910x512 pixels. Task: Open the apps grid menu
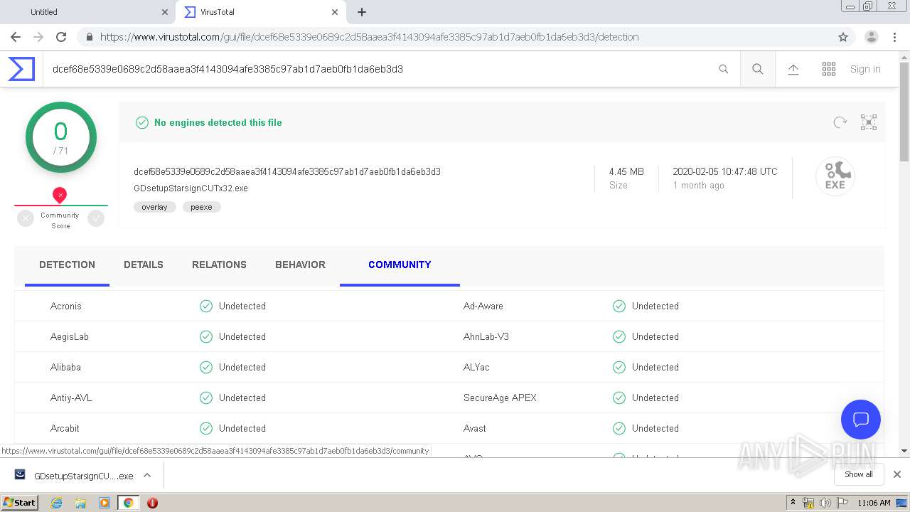829,69
